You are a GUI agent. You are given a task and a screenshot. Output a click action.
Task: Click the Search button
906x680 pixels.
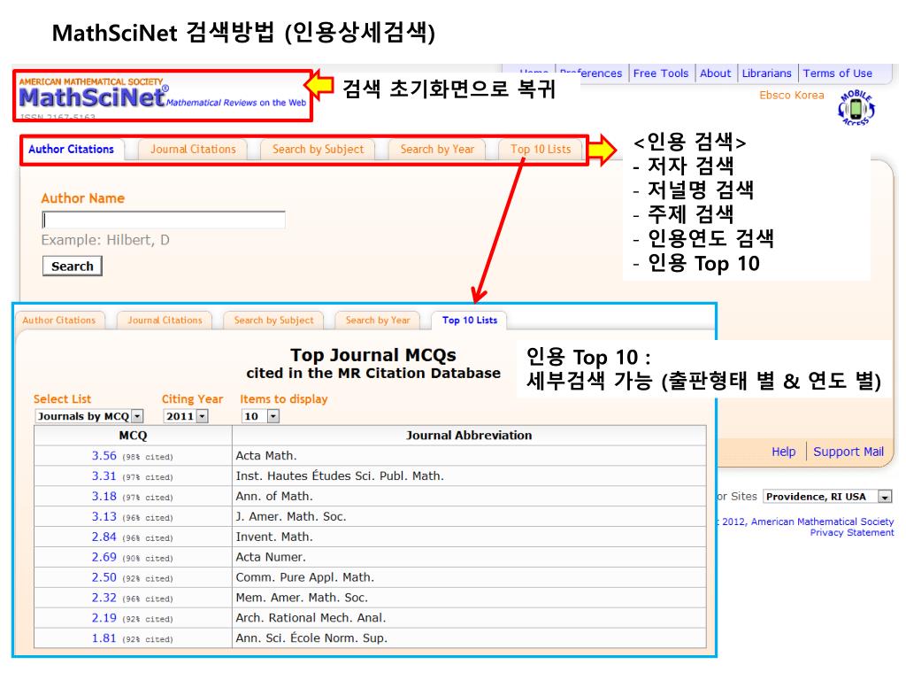(x=73, y=266)
